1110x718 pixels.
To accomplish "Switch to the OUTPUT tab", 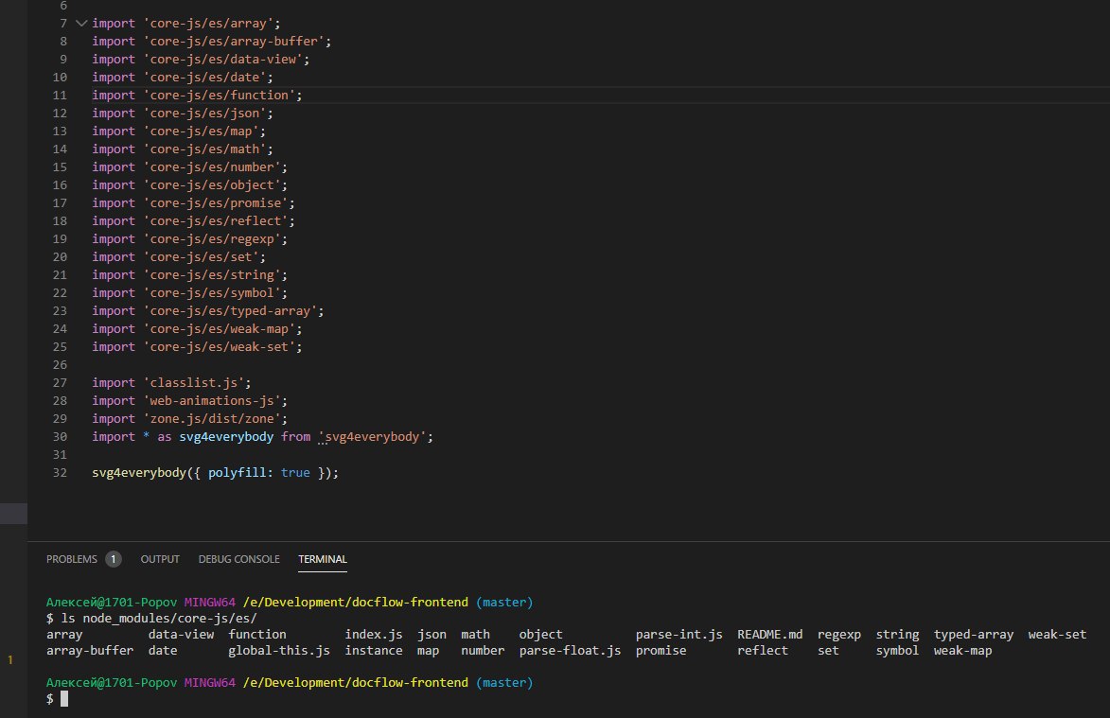I will pyautogui.click(x=160, y=559).
